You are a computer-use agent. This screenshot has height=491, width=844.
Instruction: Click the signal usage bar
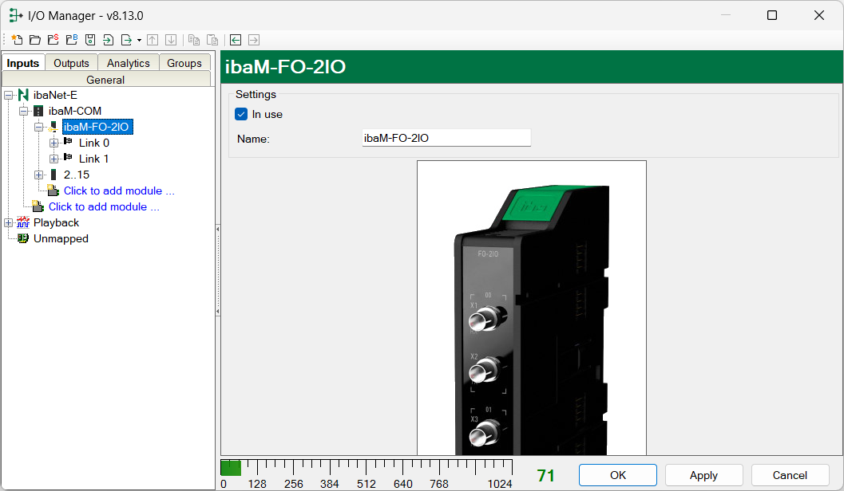click(x=367, y=468)
